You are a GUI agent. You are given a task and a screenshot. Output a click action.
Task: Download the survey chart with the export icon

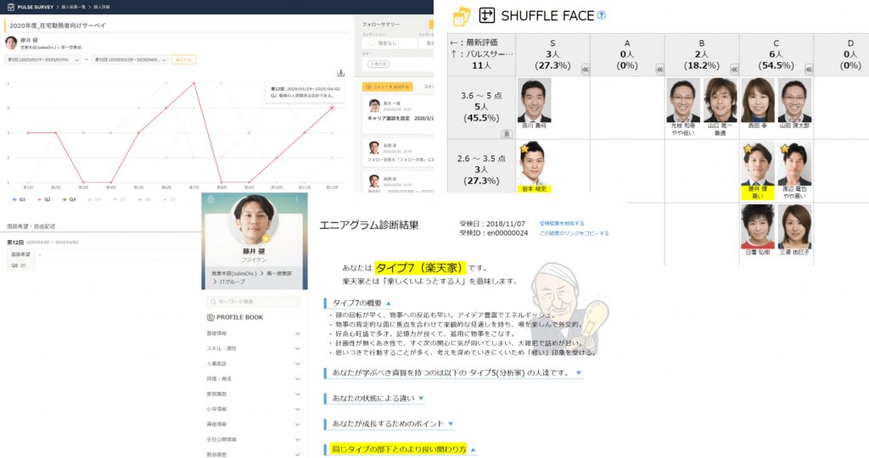coord(340,74)
